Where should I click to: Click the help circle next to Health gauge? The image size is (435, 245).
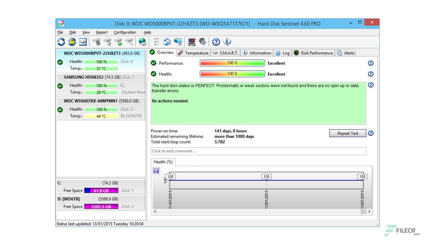point(370,74)
